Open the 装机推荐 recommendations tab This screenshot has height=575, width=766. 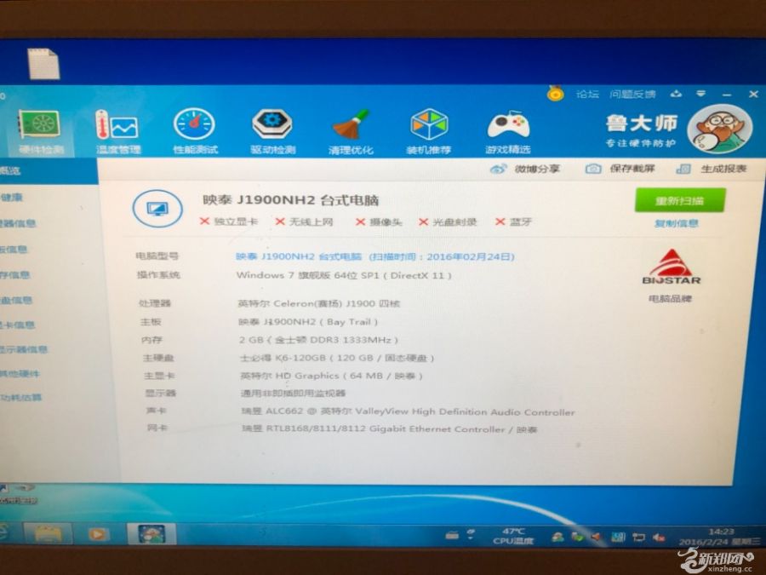coord(428,131)
